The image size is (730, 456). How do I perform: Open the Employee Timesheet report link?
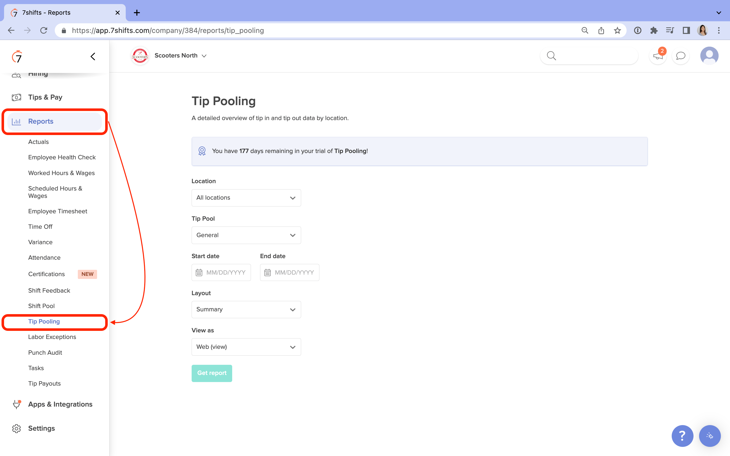click(58, 211)
